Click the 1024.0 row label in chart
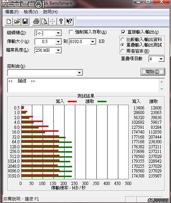Viewport: 171px width, 203px height. coord(14,161)
